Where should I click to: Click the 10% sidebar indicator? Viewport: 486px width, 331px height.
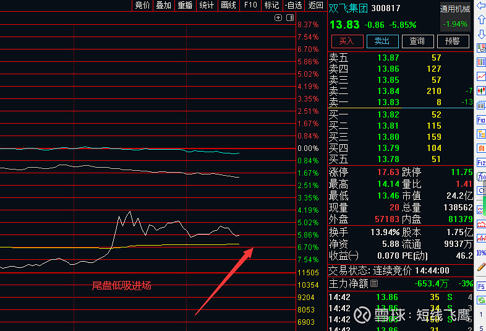pyautogui.click(x=481, y=252)
